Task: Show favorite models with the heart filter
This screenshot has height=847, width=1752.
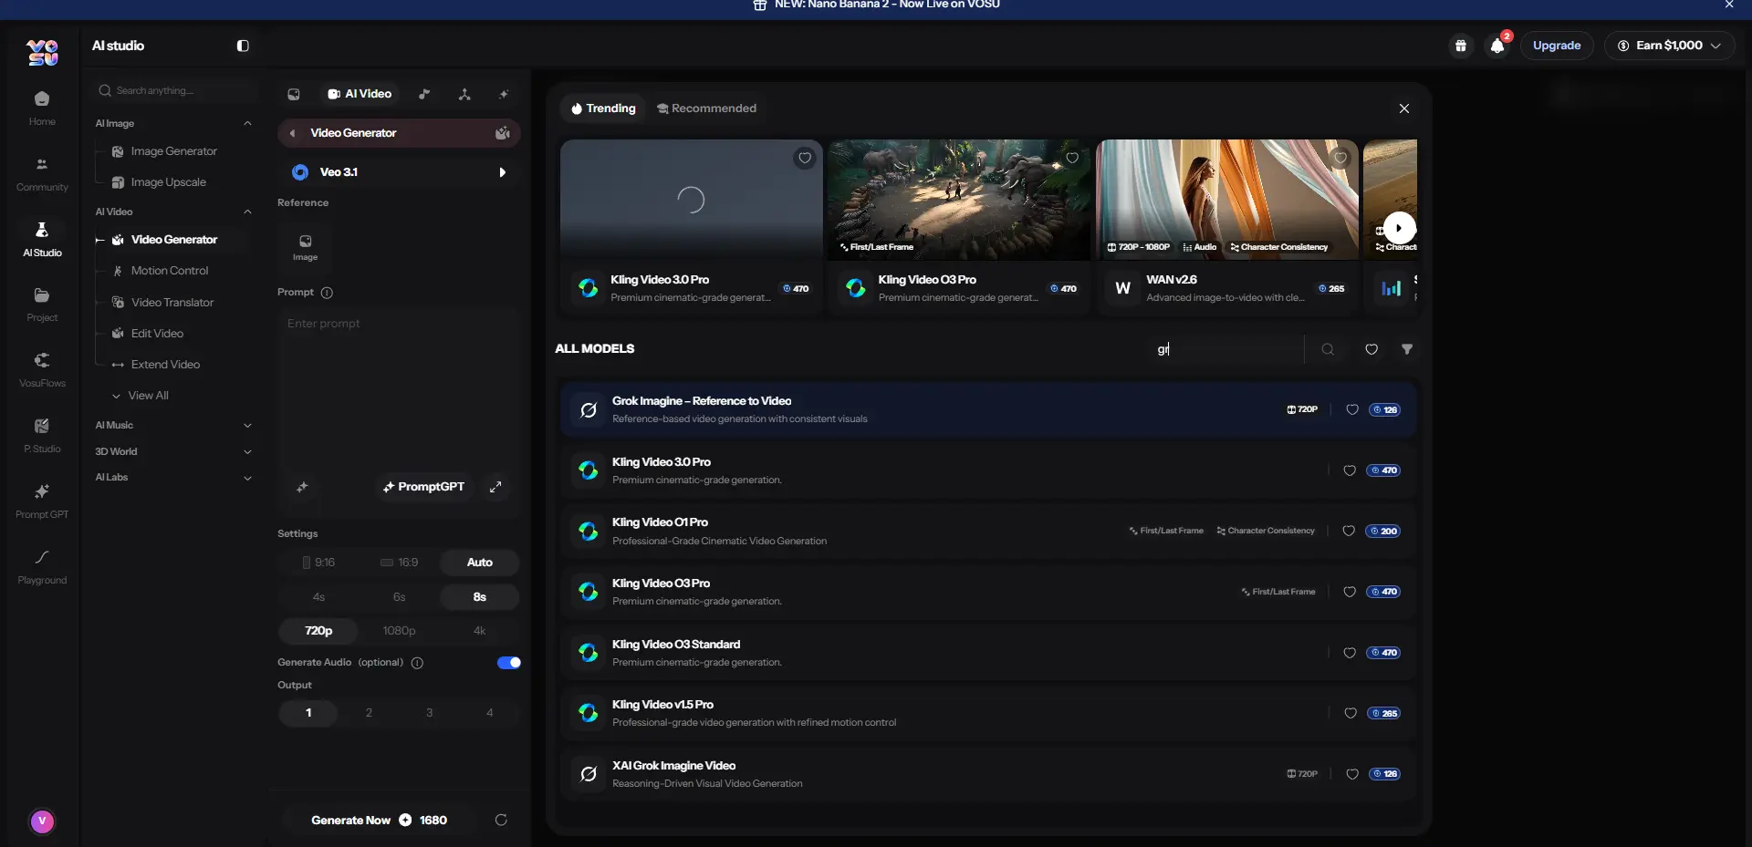Action: coord(1371,349)
